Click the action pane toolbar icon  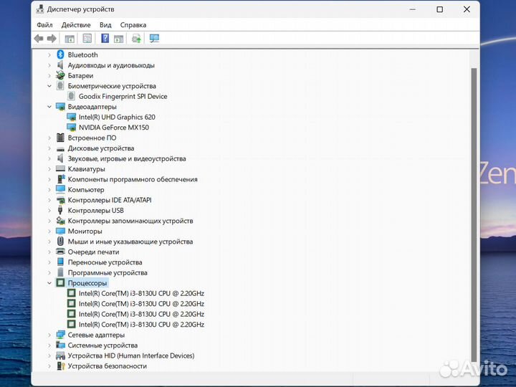pos(118,39)
